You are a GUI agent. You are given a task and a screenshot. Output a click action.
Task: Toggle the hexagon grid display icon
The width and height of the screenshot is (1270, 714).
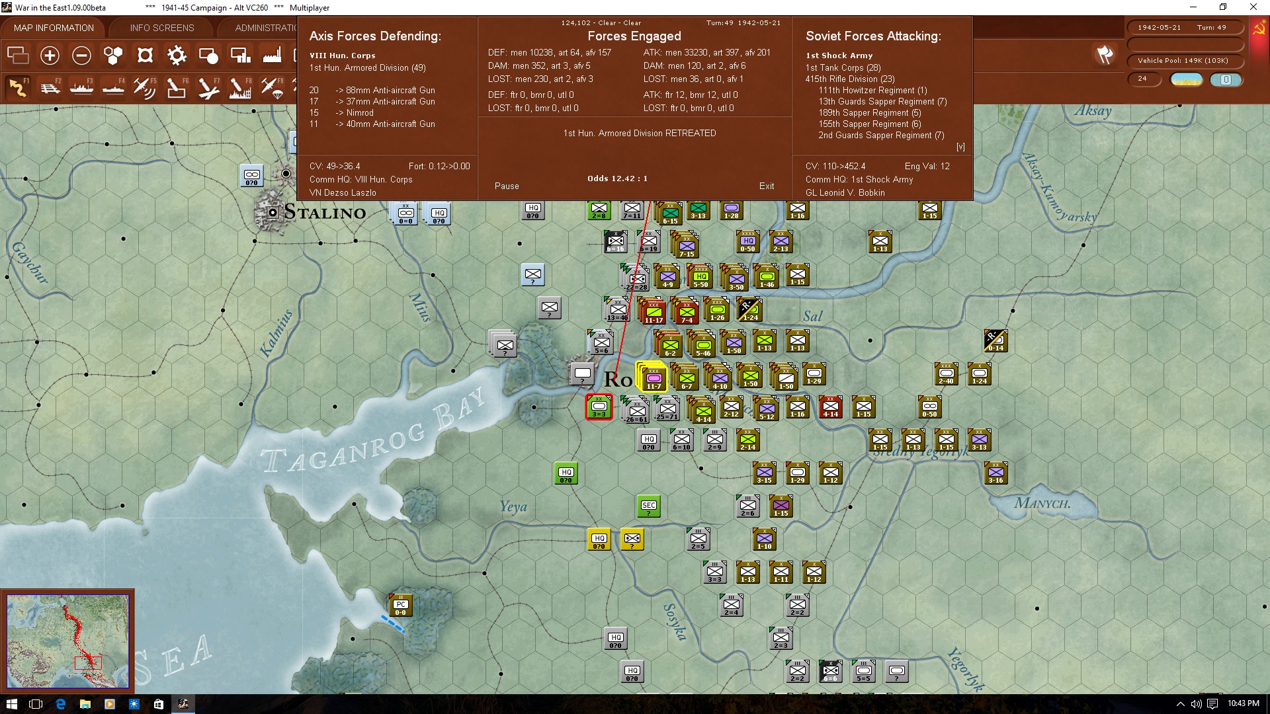(x=113, y=56)
